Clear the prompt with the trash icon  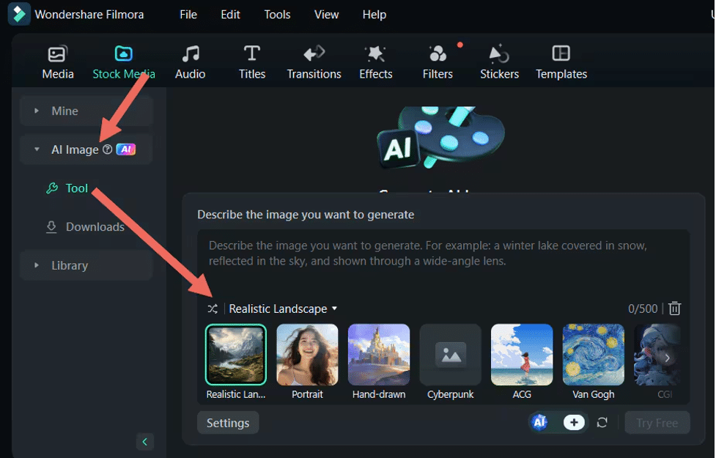point(674,309)
